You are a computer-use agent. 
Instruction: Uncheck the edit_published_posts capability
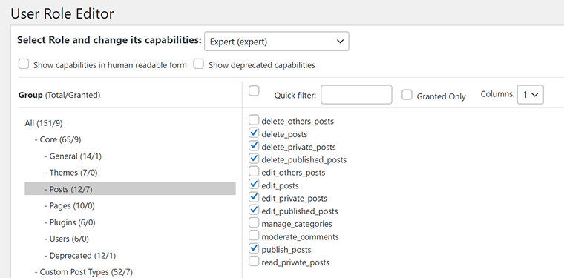[254, 210]
